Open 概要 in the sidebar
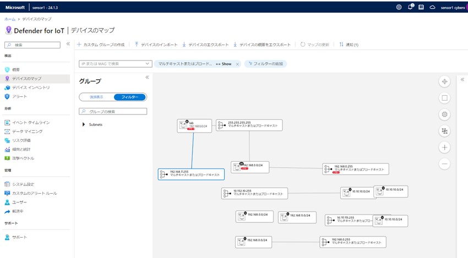This screenshot has width=468, height=258. 16,69
